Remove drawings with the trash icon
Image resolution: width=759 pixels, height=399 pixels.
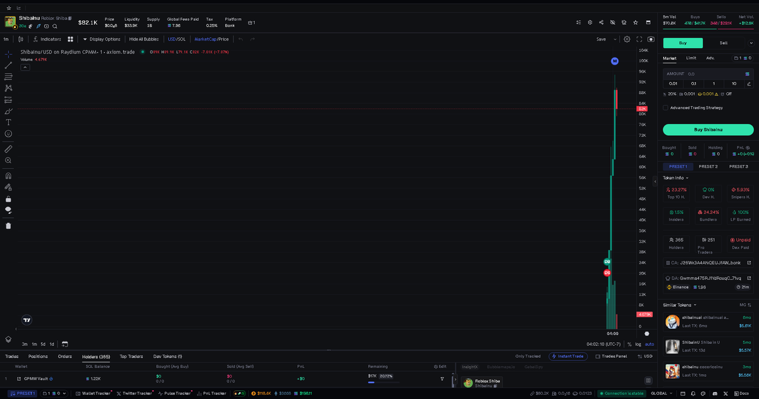tap(8, 225)
